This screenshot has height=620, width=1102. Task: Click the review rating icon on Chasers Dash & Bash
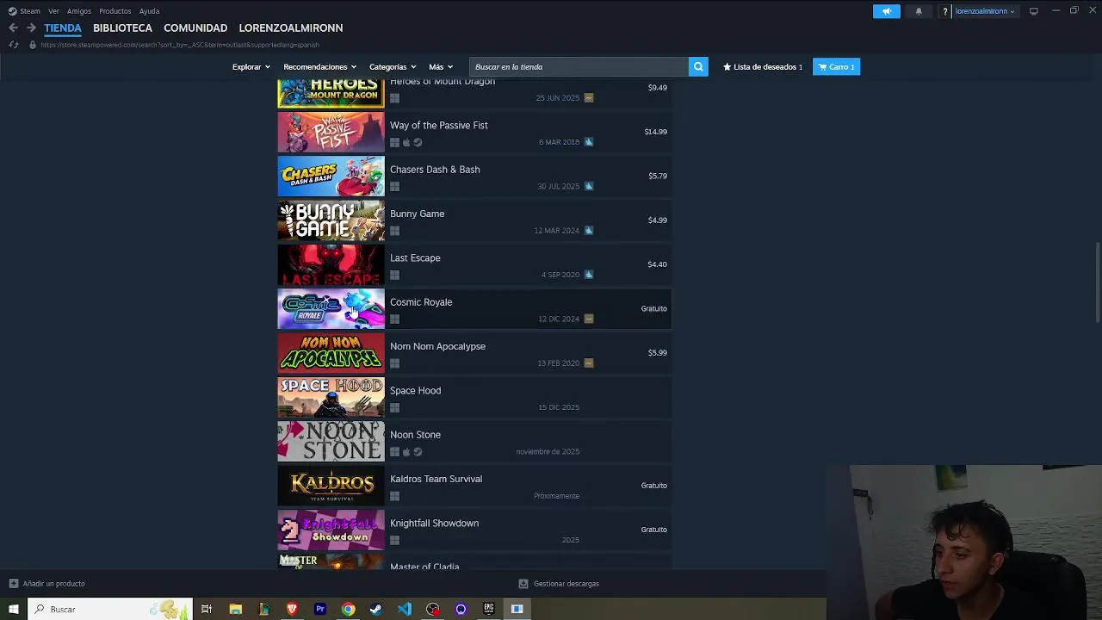point(589,186)
